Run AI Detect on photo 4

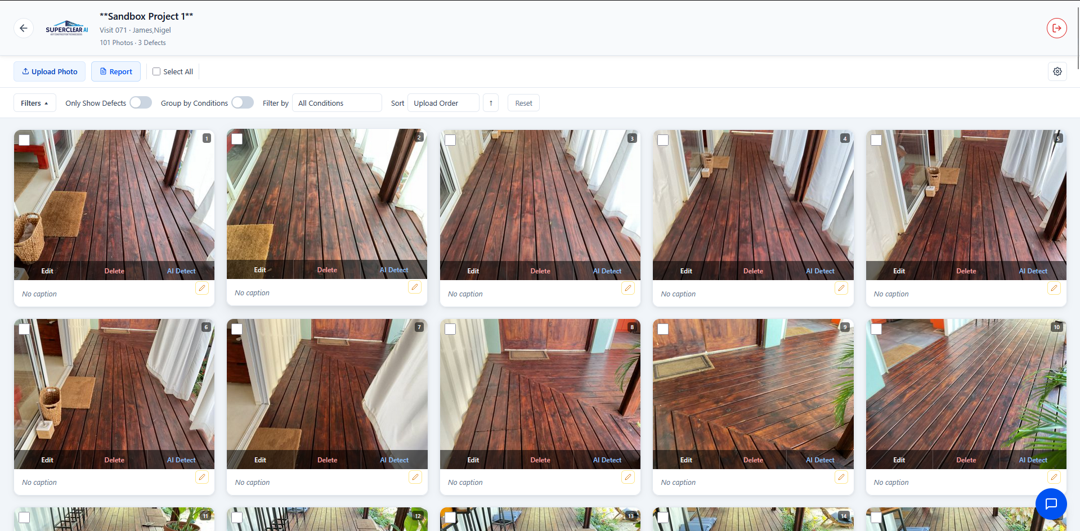point(820,271)
